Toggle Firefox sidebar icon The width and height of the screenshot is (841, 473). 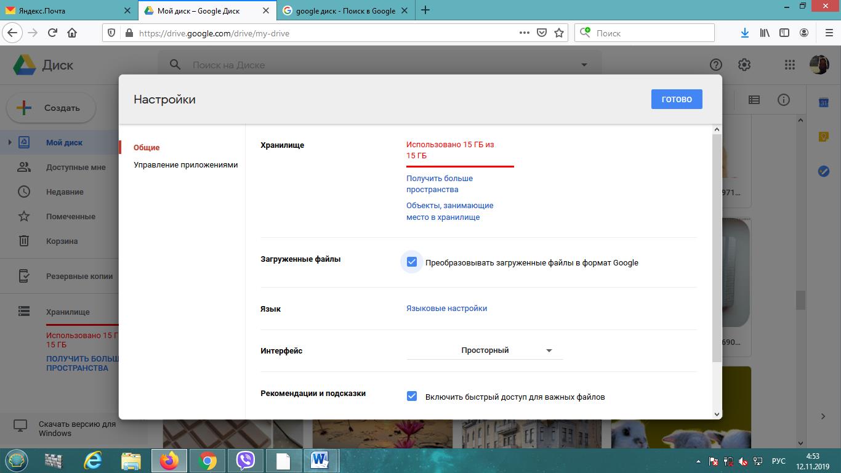(784, 33)
